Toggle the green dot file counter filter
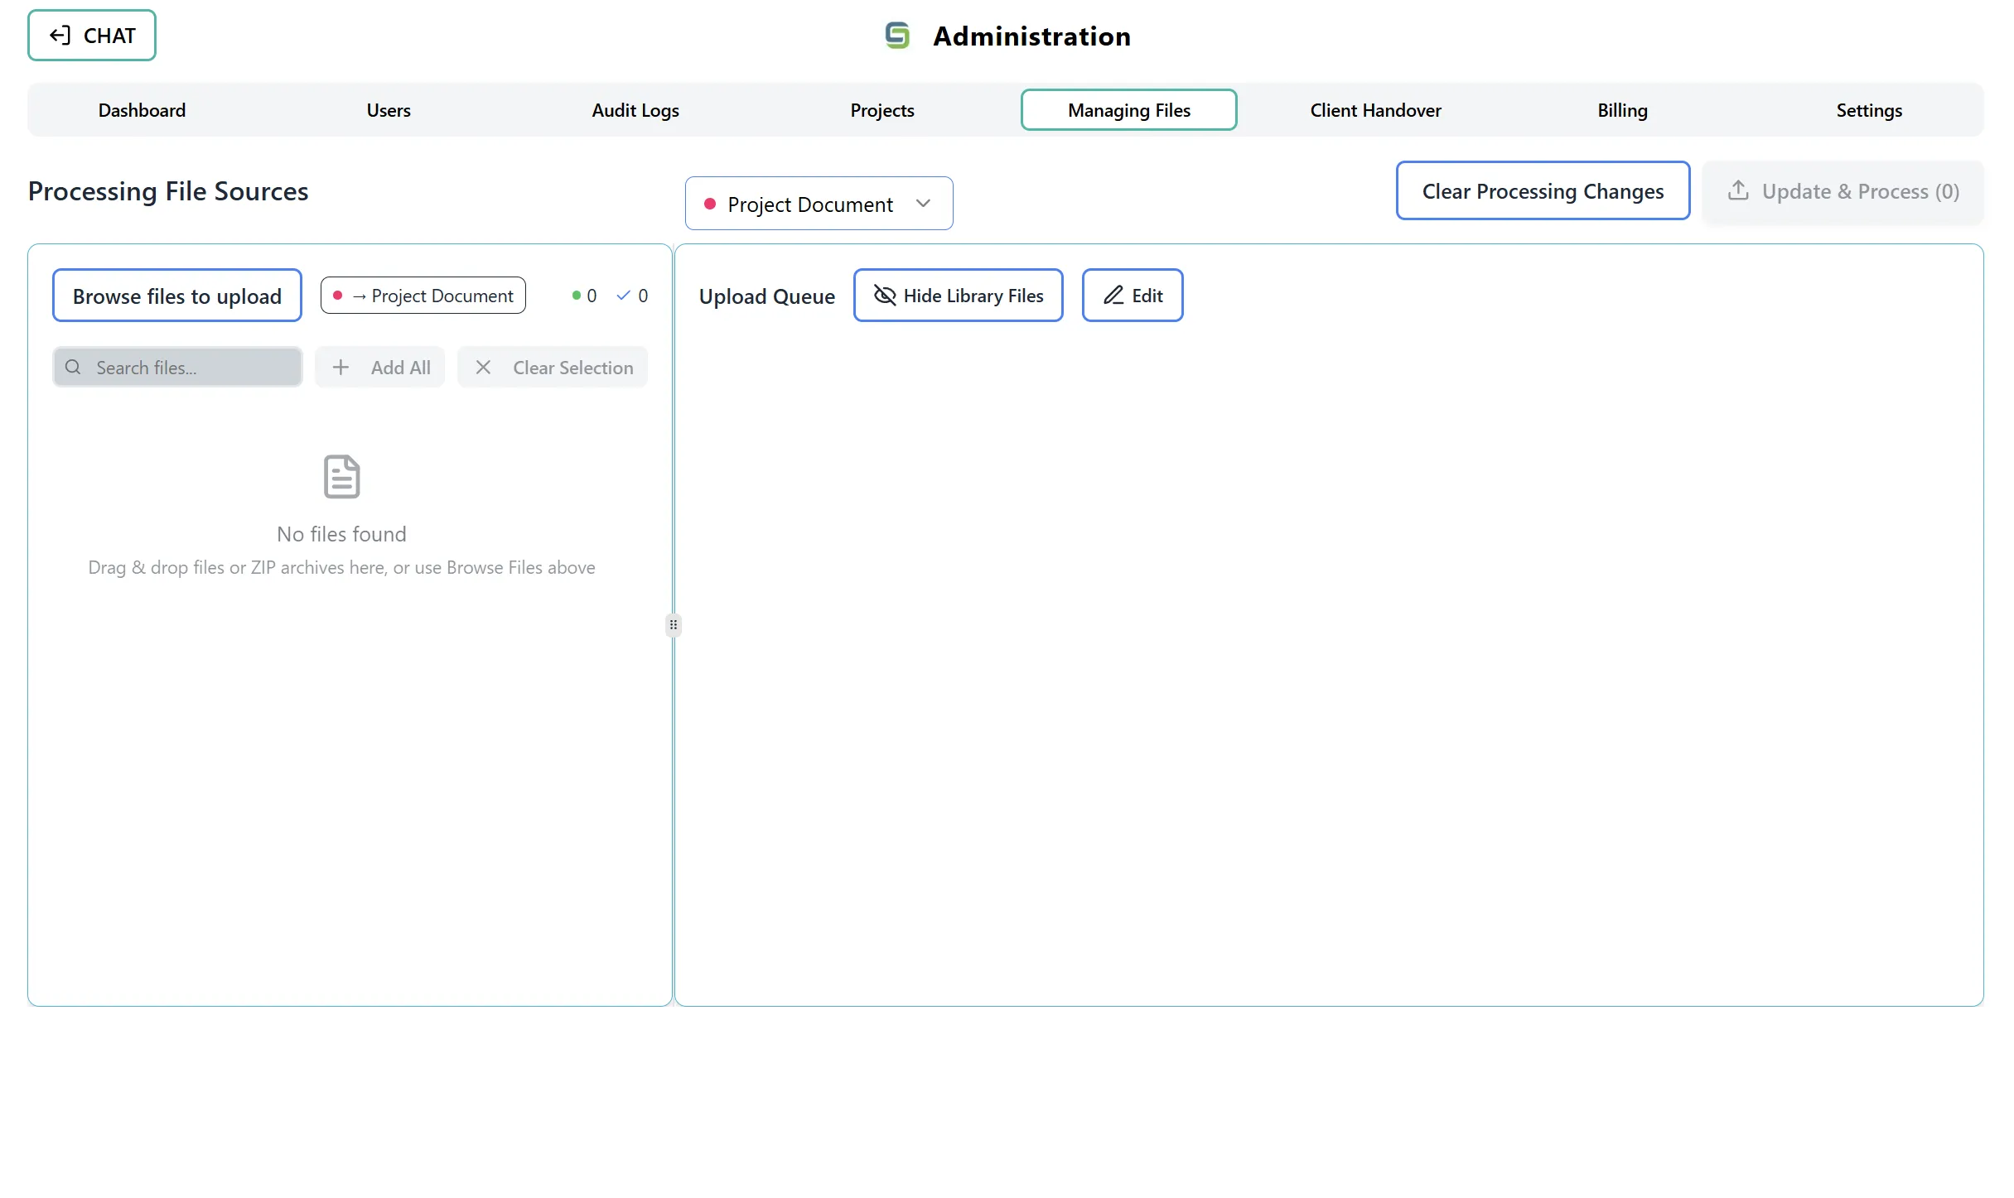This screenshot has height=1198, width=2014. [x=584, y=295]
